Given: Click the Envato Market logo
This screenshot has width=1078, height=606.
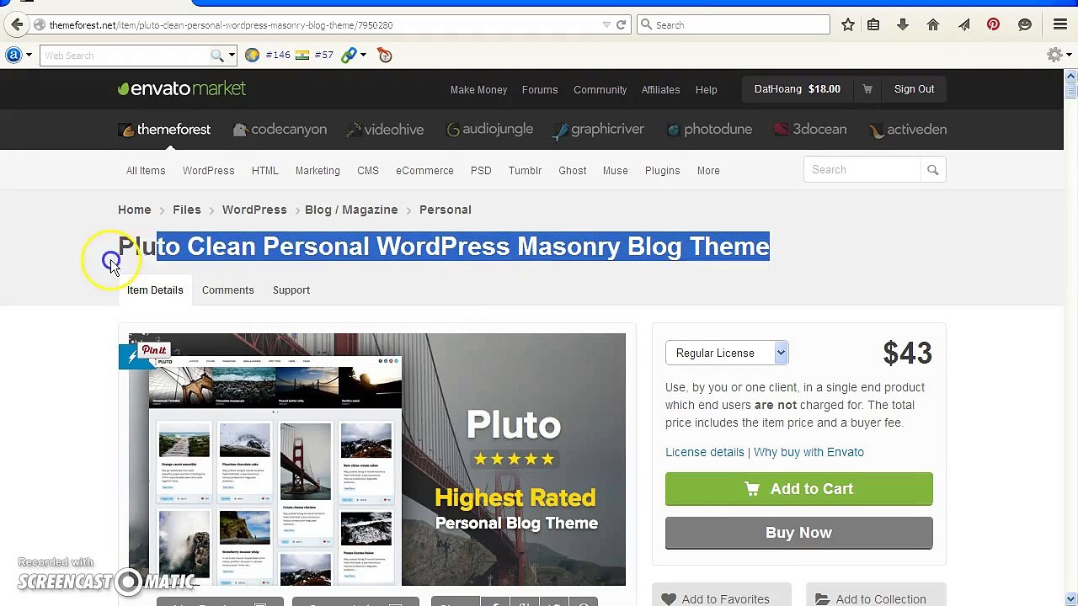Looking at the screenshot, I should tap(182, 89).
